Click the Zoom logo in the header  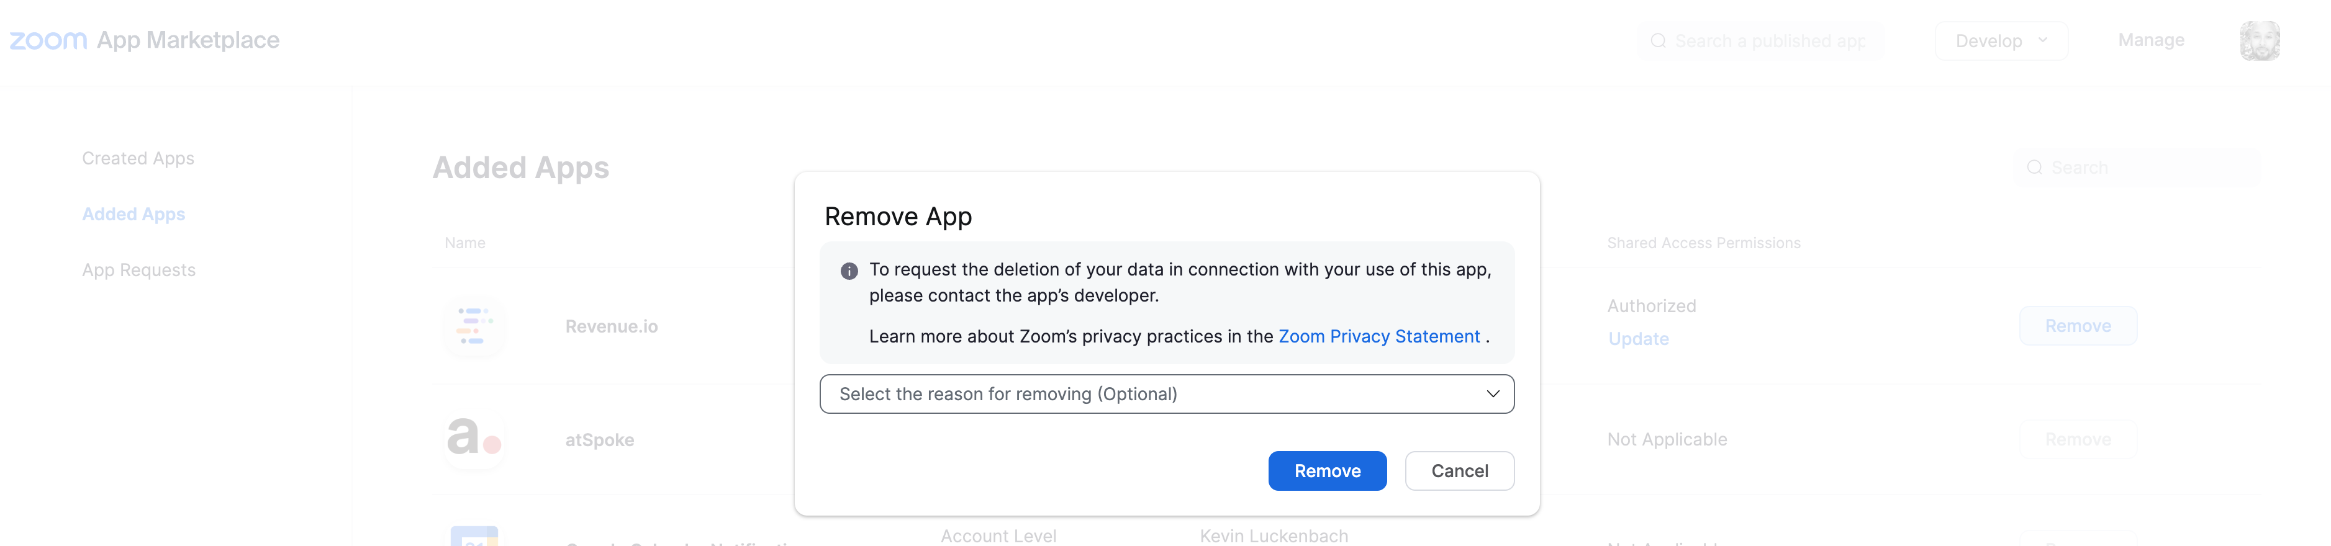pos(48,41)
